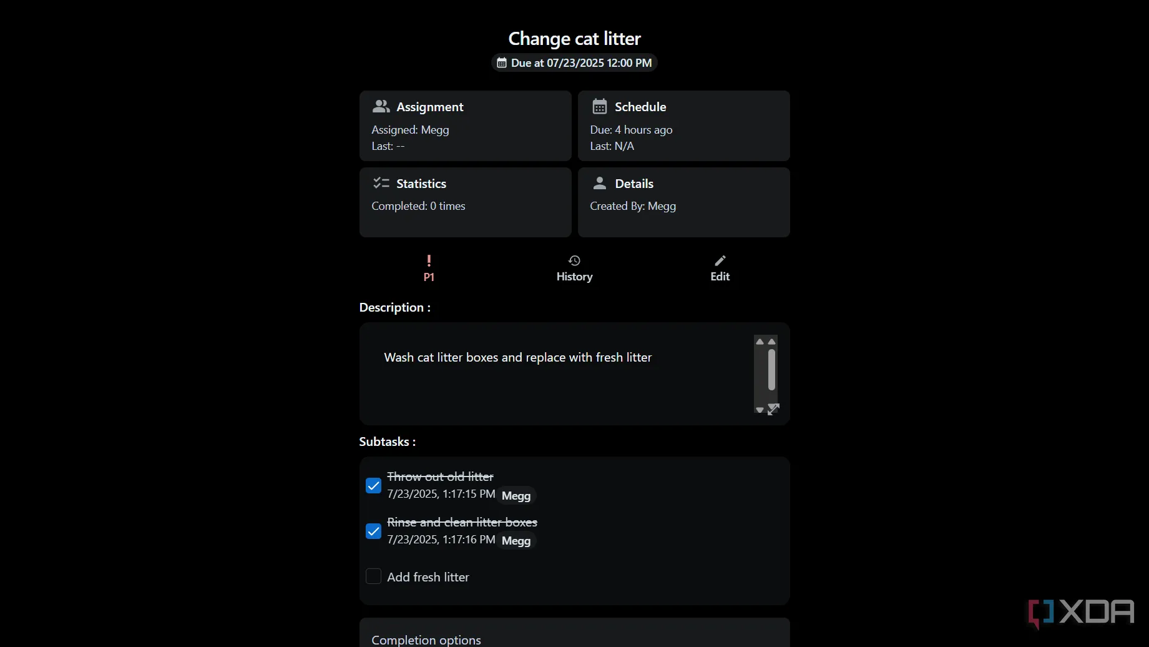Click the description box scrollbar thumb
1149x647 pixels.
771,370
